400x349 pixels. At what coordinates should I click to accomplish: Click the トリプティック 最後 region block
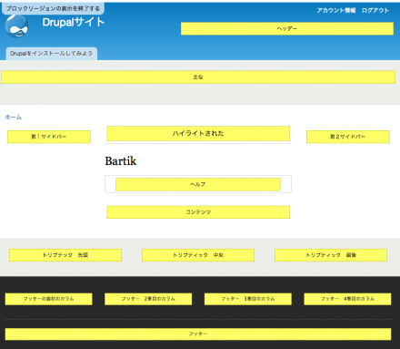331,255
